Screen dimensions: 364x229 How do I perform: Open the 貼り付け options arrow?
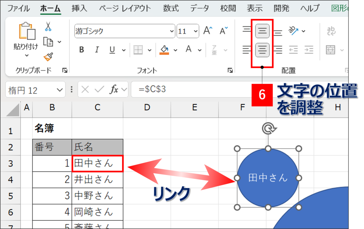[27, 55]
